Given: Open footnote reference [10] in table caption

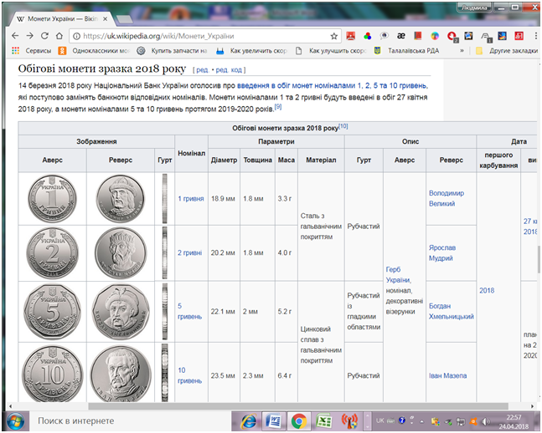Looking at the screenshot, I should (x=343, y=126).
